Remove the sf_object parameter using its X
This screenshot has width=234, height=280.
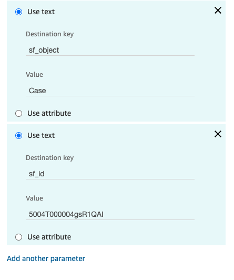click(x=218, y=11)
